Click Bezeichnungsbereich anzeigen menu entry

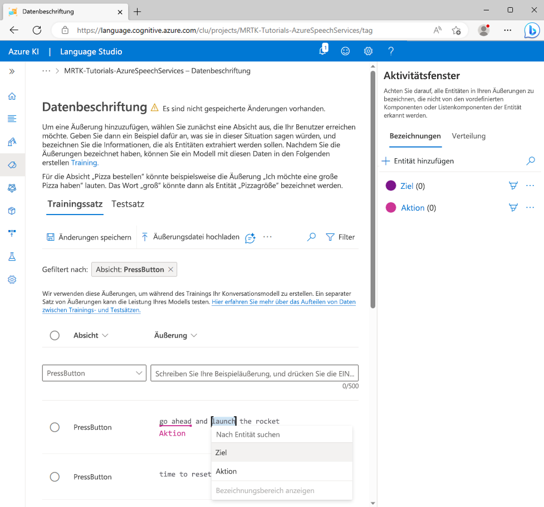coord(282,491)
